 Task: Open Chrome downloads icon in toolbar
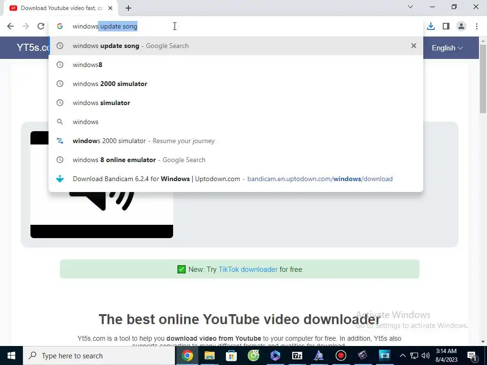tap(431, 27)
